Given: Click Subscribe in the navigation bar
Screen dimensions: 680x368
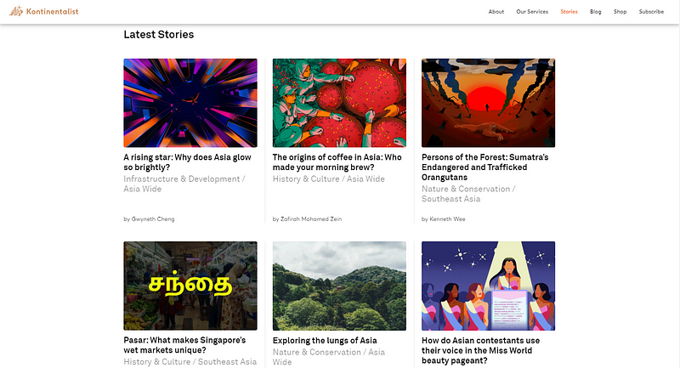Looking at the screenshot, I should click(651, 12).
